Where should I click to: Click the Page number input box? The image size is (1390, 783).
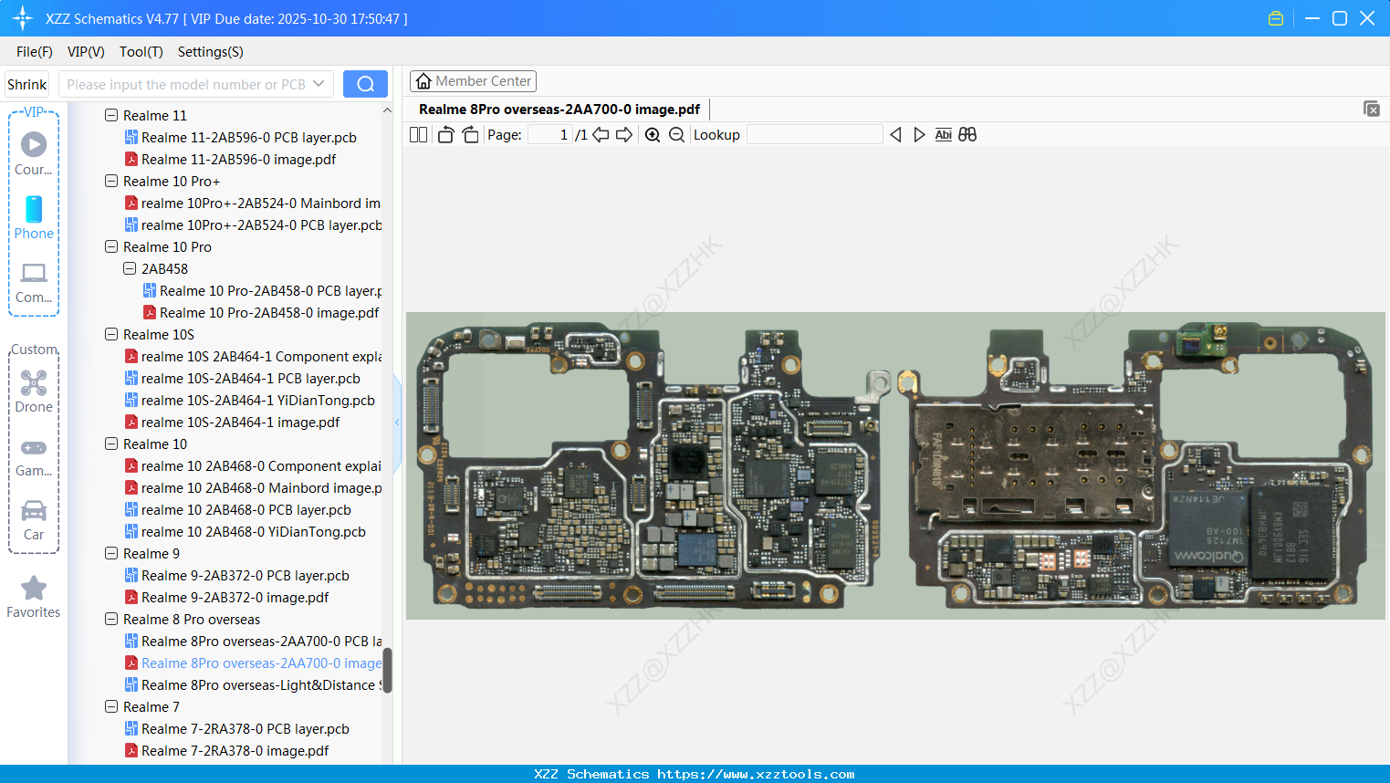click(x=549, y=135)
